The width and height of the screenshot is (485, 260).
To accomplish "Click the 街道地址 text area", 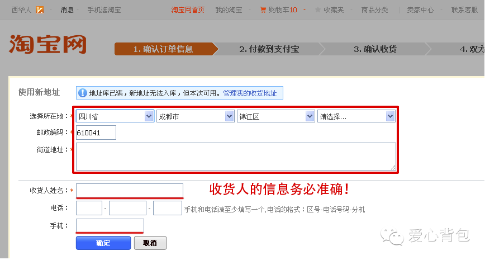I will tap(236, 157).
